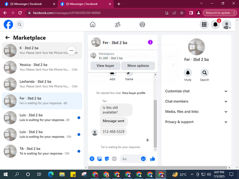Choose a GIF in the composer
This screenshot has width=239, height=179.
click(x=114, y=158)
